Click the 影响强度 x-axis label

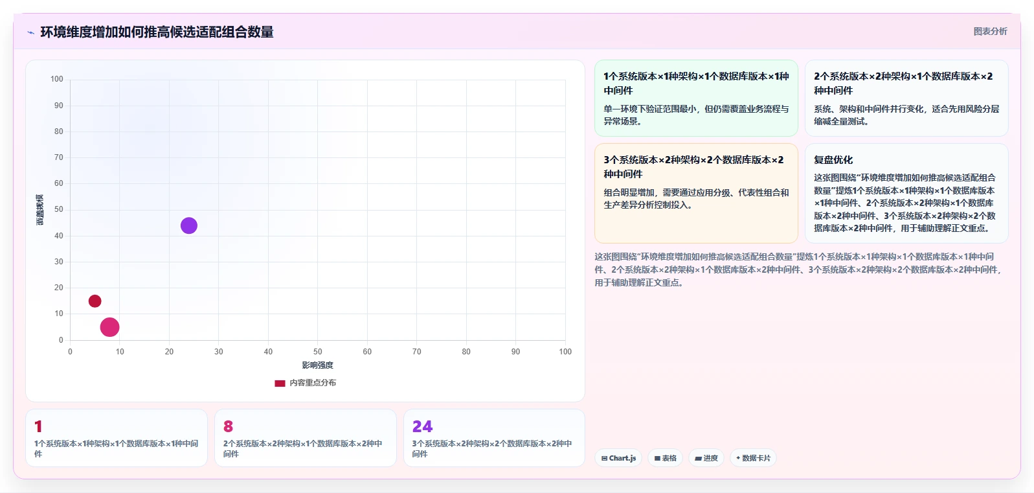click(317, 365)
